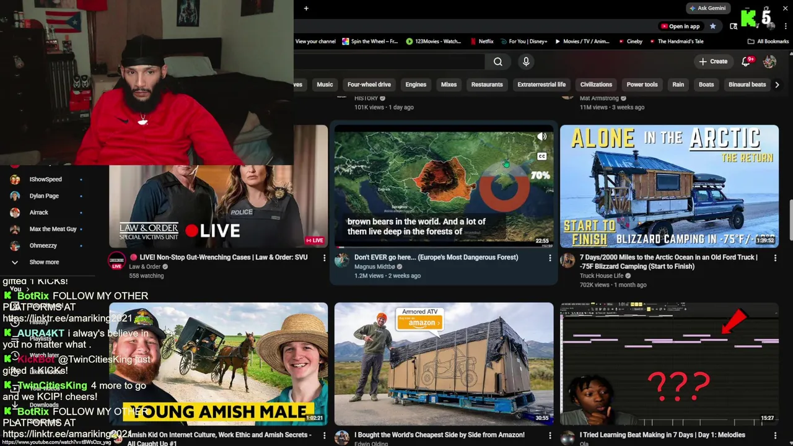Open options for the Don't EVER go here video
The image size is (793, 446).
coord(550,258)
